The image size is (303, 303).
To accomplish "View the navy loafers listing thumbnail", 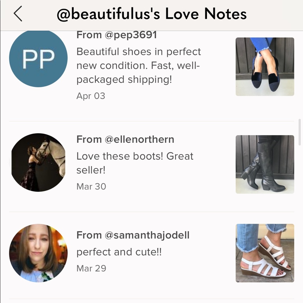I will pyautogui.click(x=265, y=67).
